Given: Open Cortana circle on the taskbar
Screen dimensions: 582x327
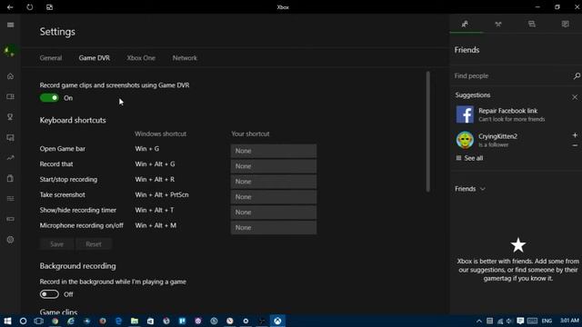Looking at the screenshot, I should coord(23,321).
